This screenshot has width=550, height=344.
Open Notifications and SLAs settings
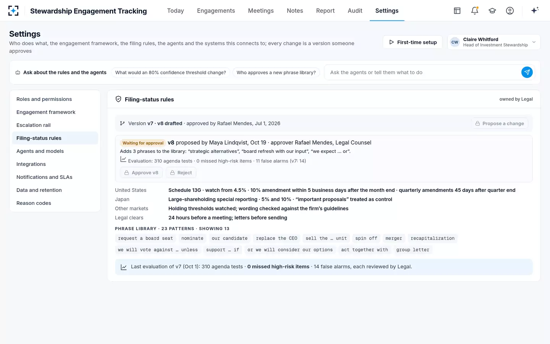55,177
